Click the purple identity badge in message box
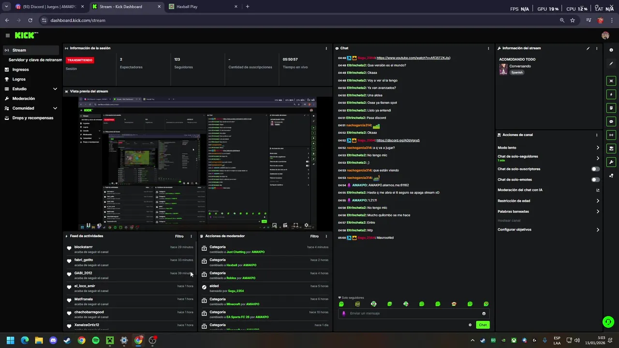Viewport: 619px width, 348px height. tap(344, 313)
